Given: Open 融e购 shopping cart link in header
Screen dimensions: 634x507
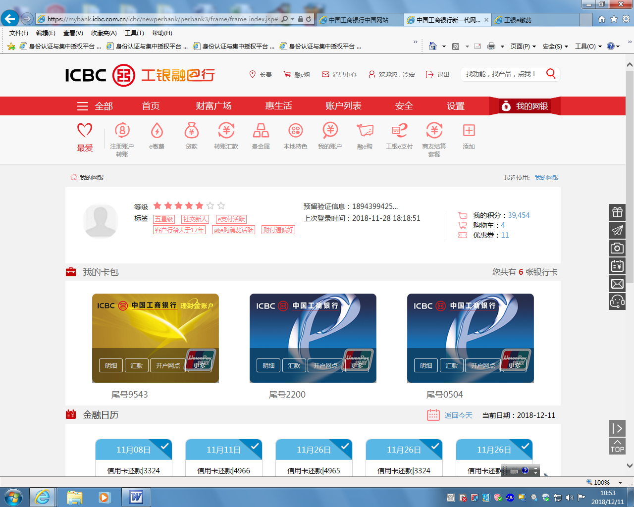Looking at the screenshot, I should point(297,74).
